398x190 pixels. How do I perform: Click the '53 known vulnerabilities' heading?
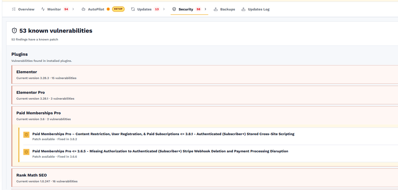click(x=56, y=31)
